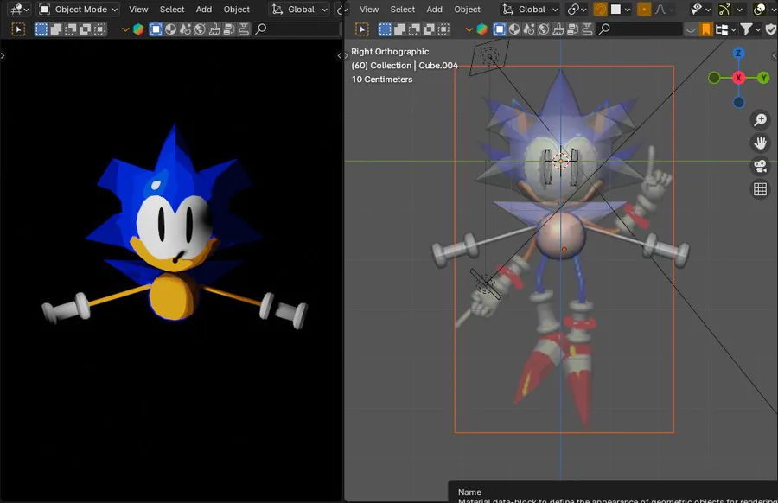The image size is (778, 503).
Task: Open Global orientation dropdown in right viewport
Action: pyautogui.click(x=530, y=9)
